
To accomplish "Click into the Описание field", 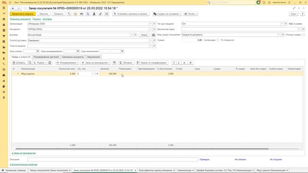I will [113, 160].
